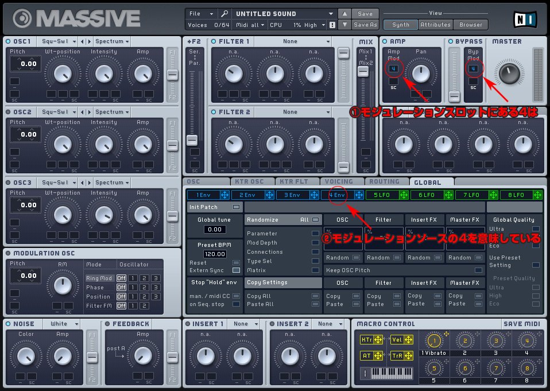Click the 1 Env drag handle icon

tap(225, 195)
